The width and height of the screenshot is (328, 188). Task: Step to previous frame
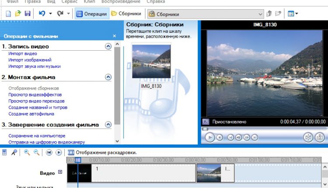coord(239,137)
